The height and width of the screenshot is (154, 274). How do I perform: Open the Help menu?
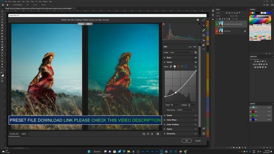point(51,1)
